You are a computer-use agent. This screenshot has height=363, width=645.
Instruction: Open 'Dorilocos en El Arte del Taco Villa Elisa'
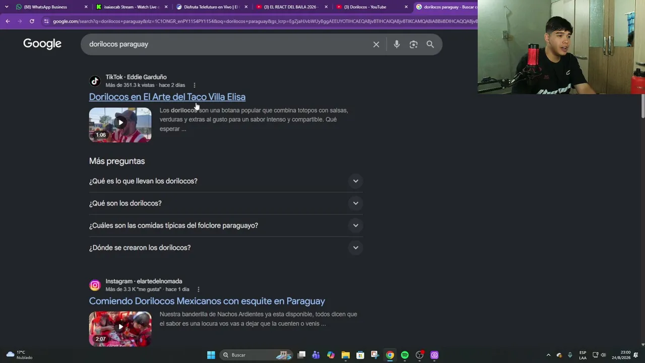click(167, 97)
